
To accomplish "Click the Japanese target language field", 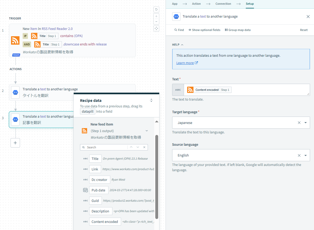I will tap(241, 123).
